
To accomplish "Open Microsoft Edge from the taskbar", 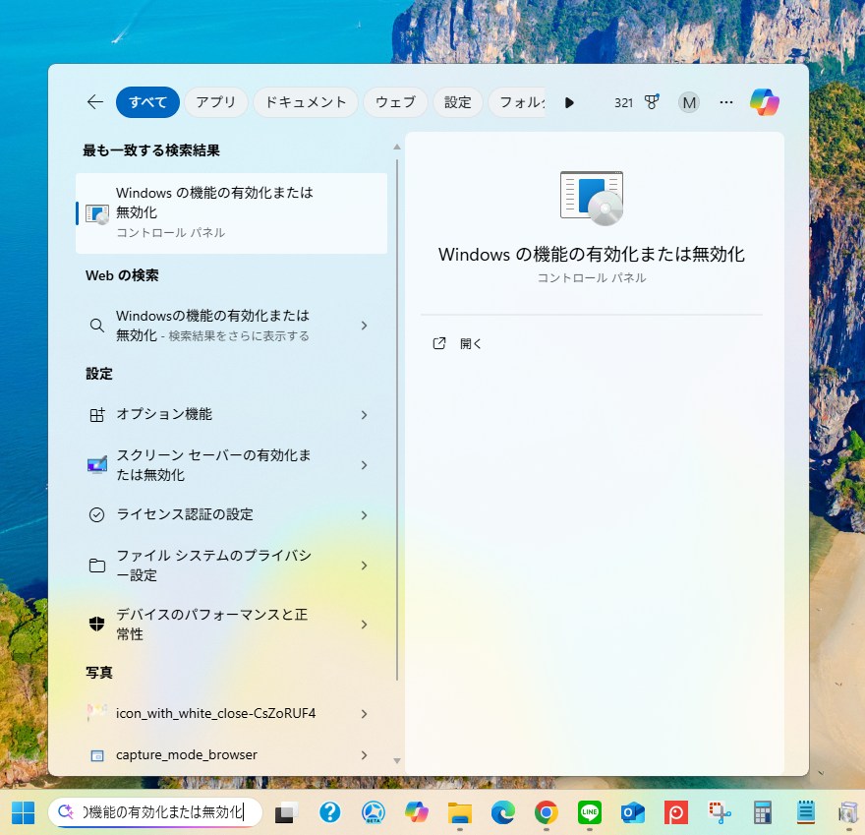I will point(503,812).
